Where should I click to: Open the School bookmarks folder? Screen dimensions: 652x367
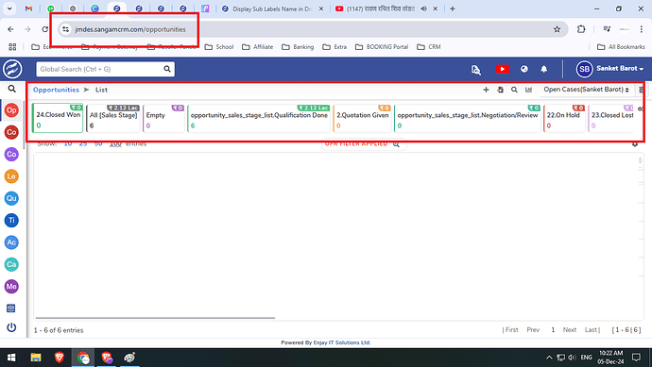[x=219, y=47]
